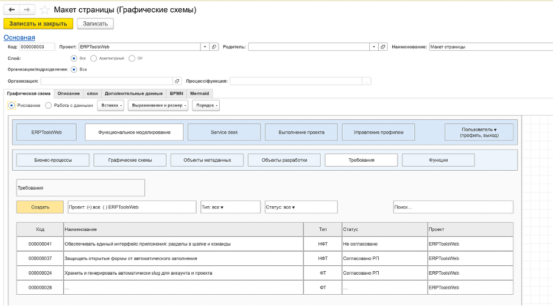
Task: Mark page as favorite with star icon
Action: coord(44,10)
